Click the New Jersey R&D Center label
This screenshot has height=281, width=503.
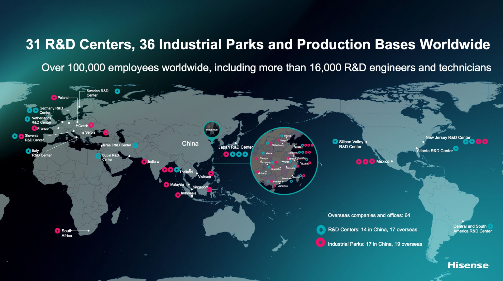(448, 137)
